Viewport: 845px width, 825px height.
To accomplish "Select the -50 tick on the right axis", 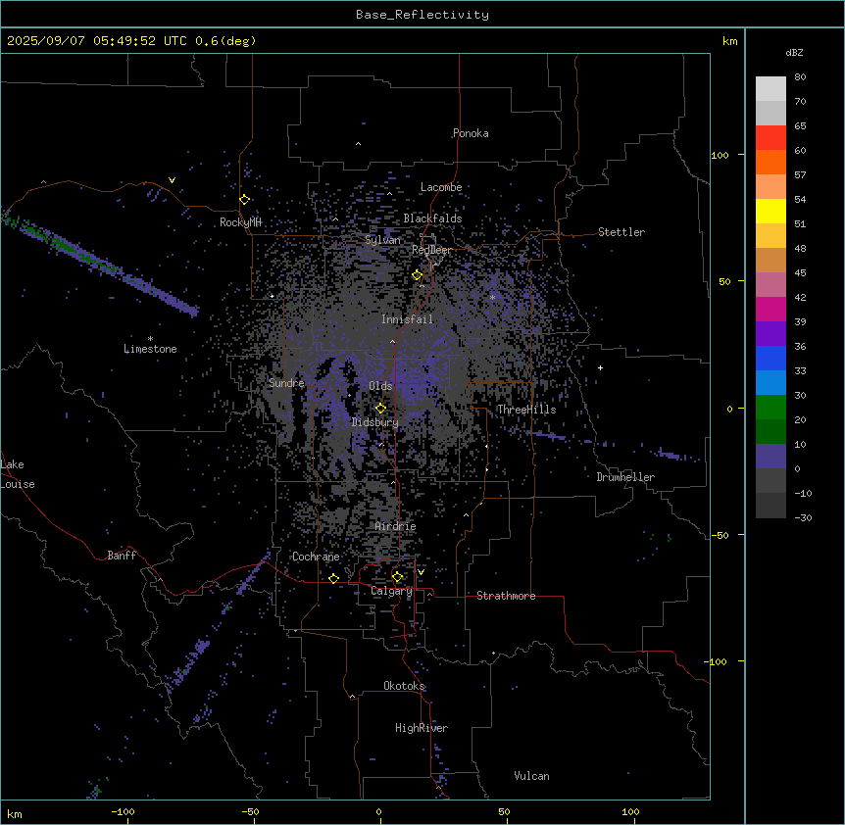I will pos(720,535).
